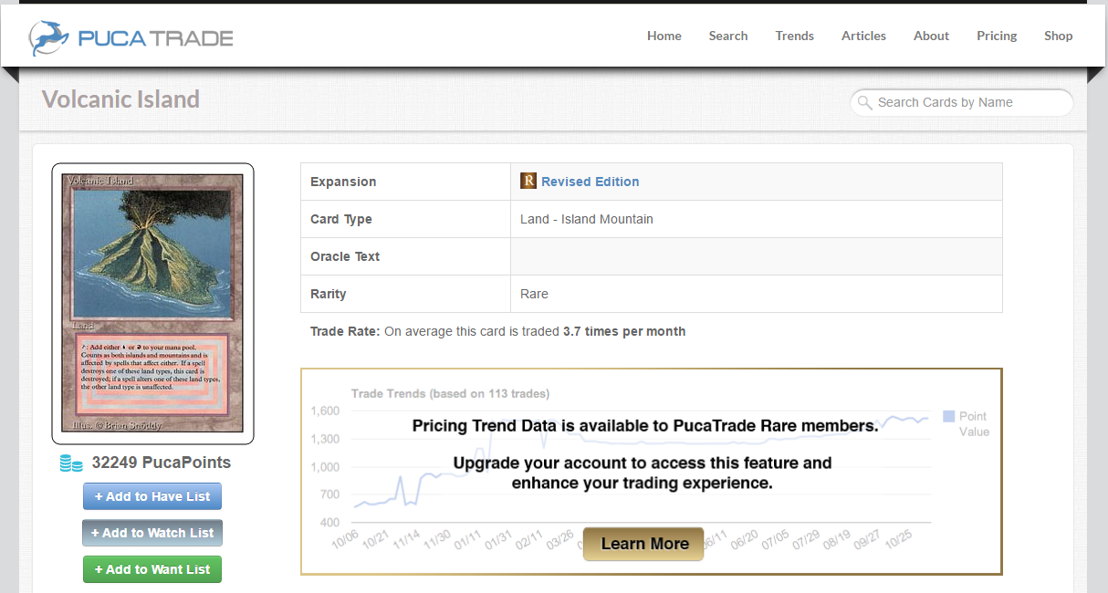Viewport: 1108px width, 593px height.
Task: Open the Home menu item
Action: coord(664,36)
